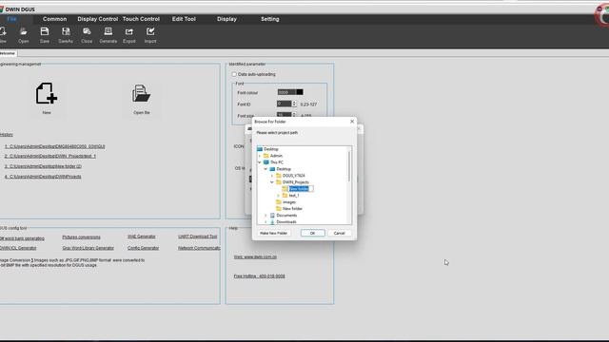Image resolution: width=609 pixels, height=342 pixels.
Task: Click Cancel in Browse For Folder
Action: pos(339,233)
